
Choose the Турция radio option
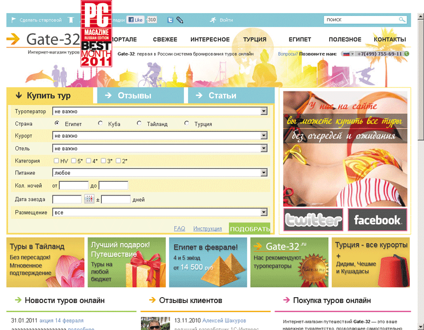coord(187,123)
